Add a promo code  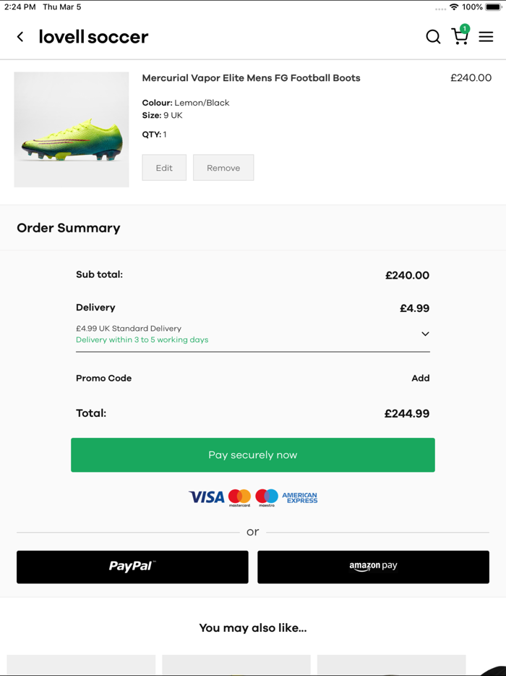420,379
